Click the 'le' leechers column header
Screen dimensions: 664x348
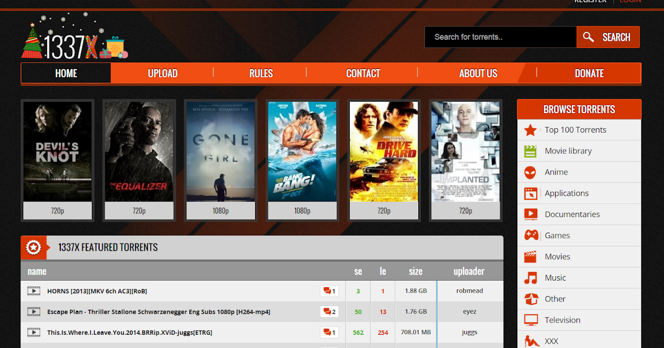click(x=383, y=271)
